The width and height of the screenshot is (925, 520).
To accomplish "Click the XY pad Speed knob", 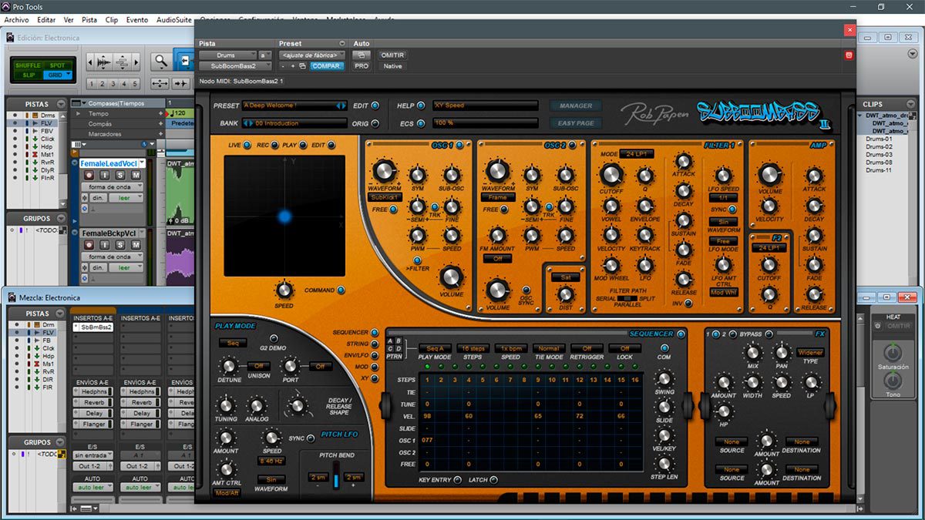I will (x=284, y=290).
